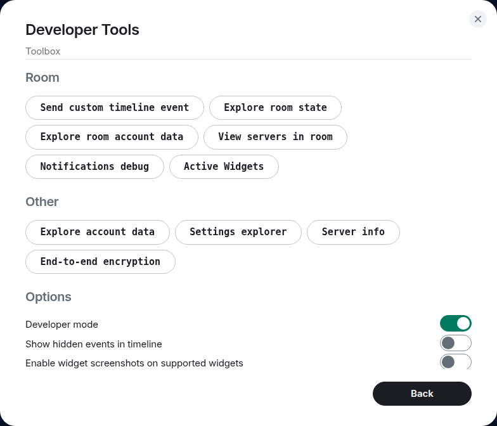Click the Developer Tools dialog title
This screenshot has height=426, width=497.
point(82,30)
